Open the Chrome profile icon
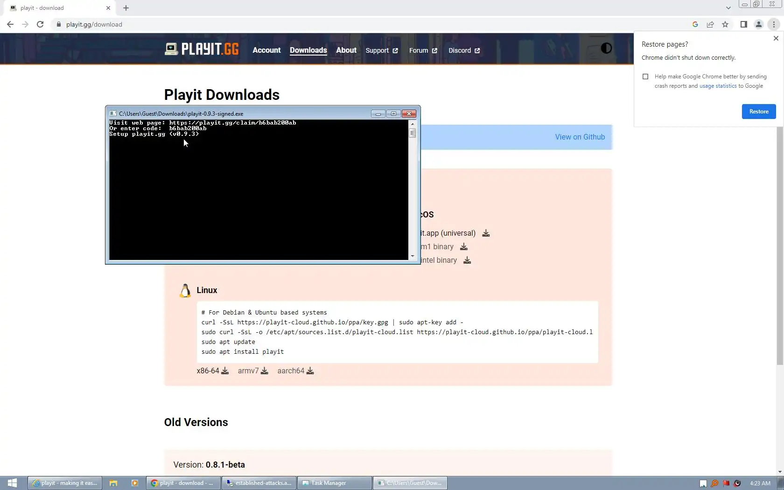Viewport: 784px width, 490px height. [x=759, y=24]
